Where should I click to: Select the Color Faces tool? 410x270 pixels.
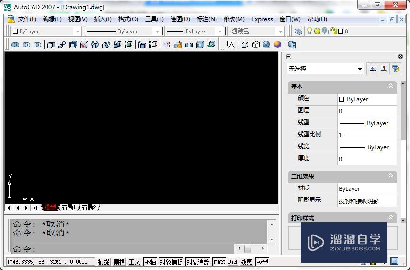click(x=128, y=45)
